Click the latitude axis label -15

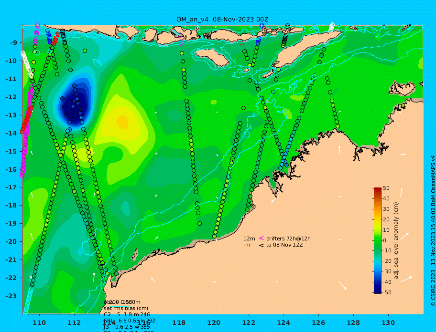coord(11,151)
